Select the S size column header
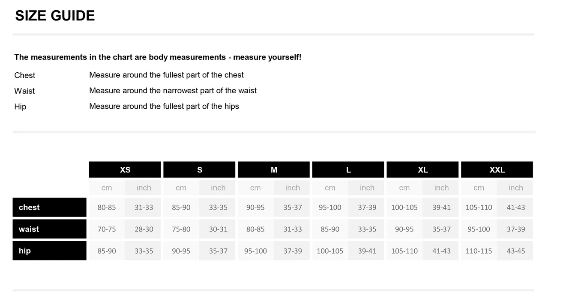 [199, 170]
